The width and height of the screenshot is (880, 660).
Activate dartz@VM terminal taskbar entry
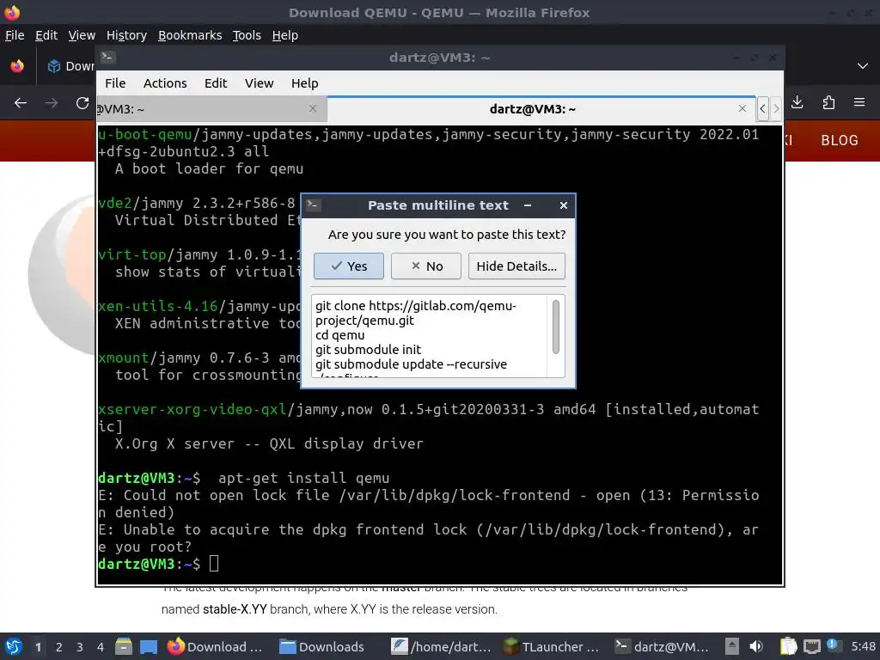coord(662,646)
